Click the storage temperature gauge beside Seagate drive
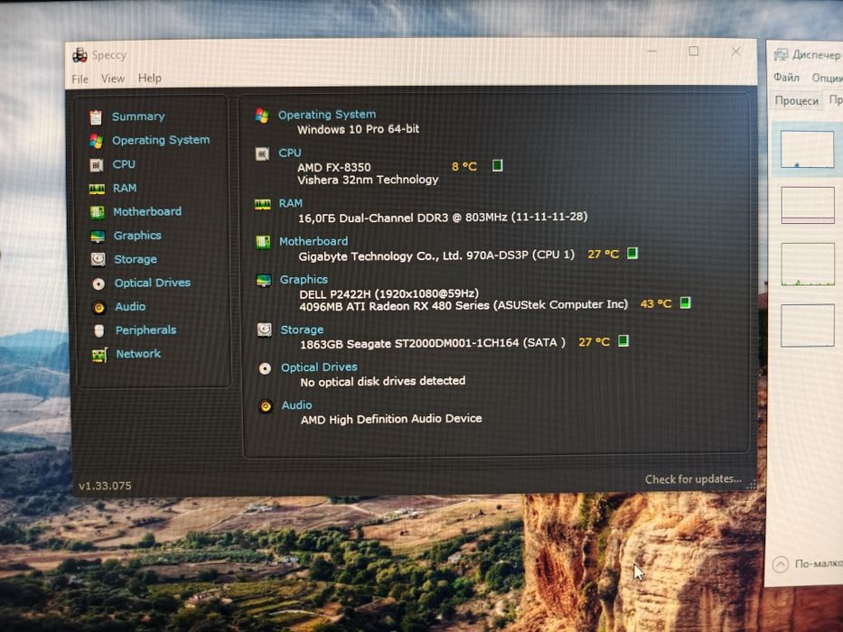The height and width of the screenshot is (632, 843). pyautogui.click(x=623, y=340)
